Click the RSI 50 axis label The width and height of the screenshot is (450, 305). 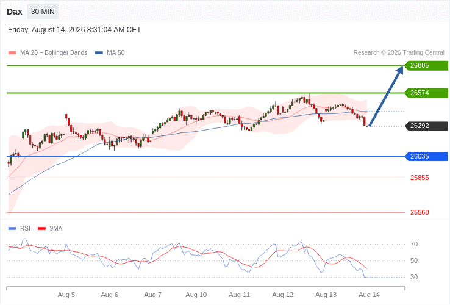coord(414,260)
